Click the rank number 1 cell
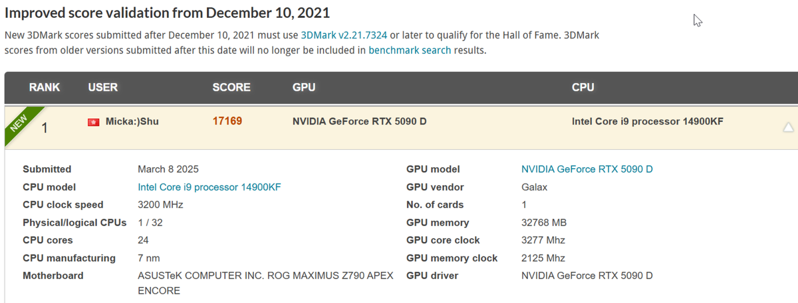 point(45,128)
